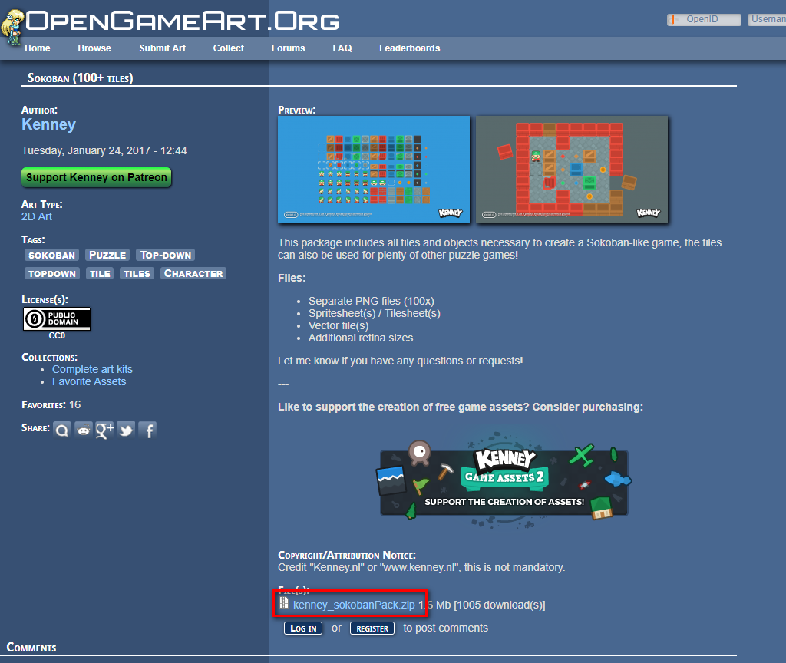Go to Submit Art page
This screenshot has height=663, width=786.
pos(163,48)
